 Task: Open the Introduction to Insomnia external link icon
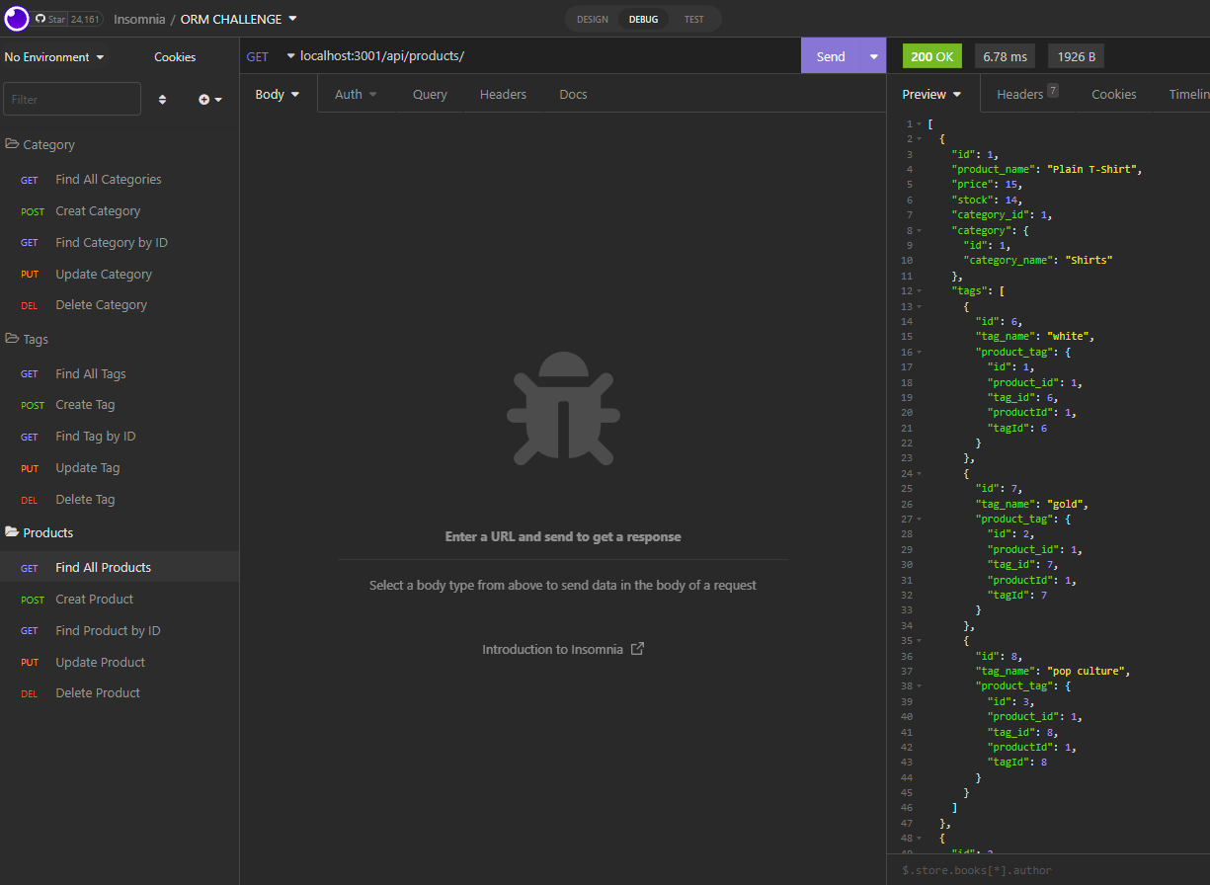click(x=637, y=649)
